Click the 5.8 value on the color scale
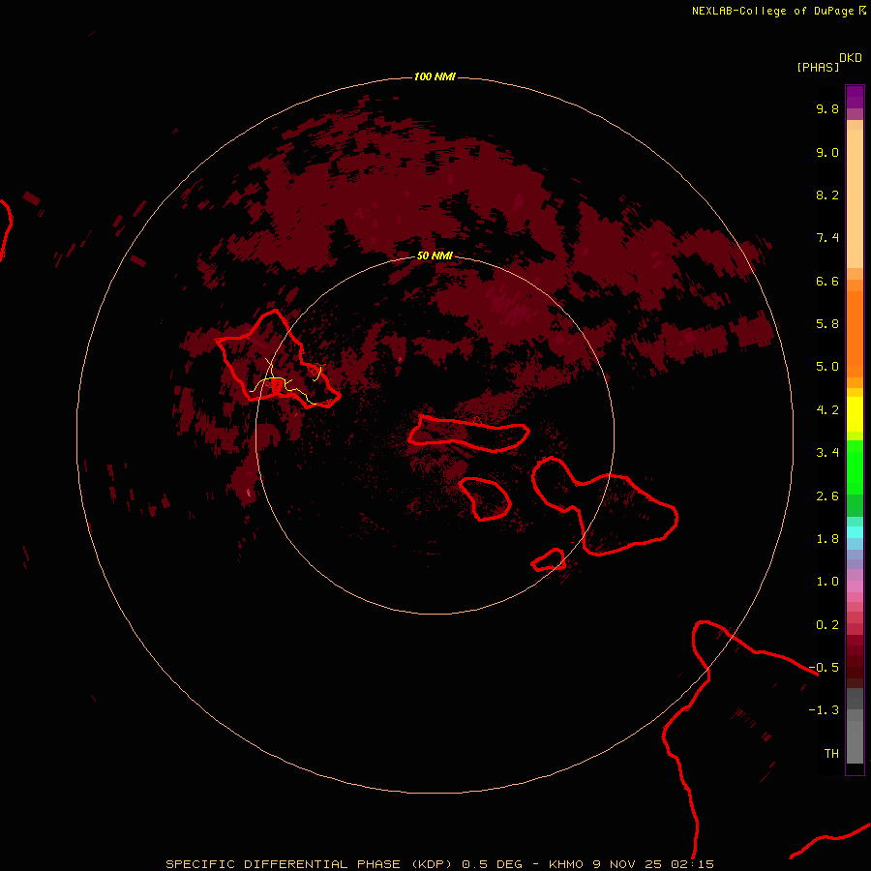The width and height of the screenshot is (871, 871). [x=827, y=324]
